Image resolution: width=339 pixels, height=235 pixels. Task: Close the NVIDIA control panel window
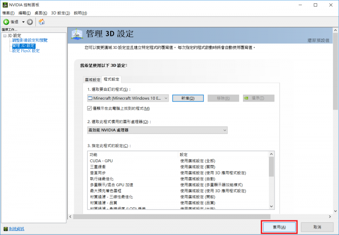(331, 5)
